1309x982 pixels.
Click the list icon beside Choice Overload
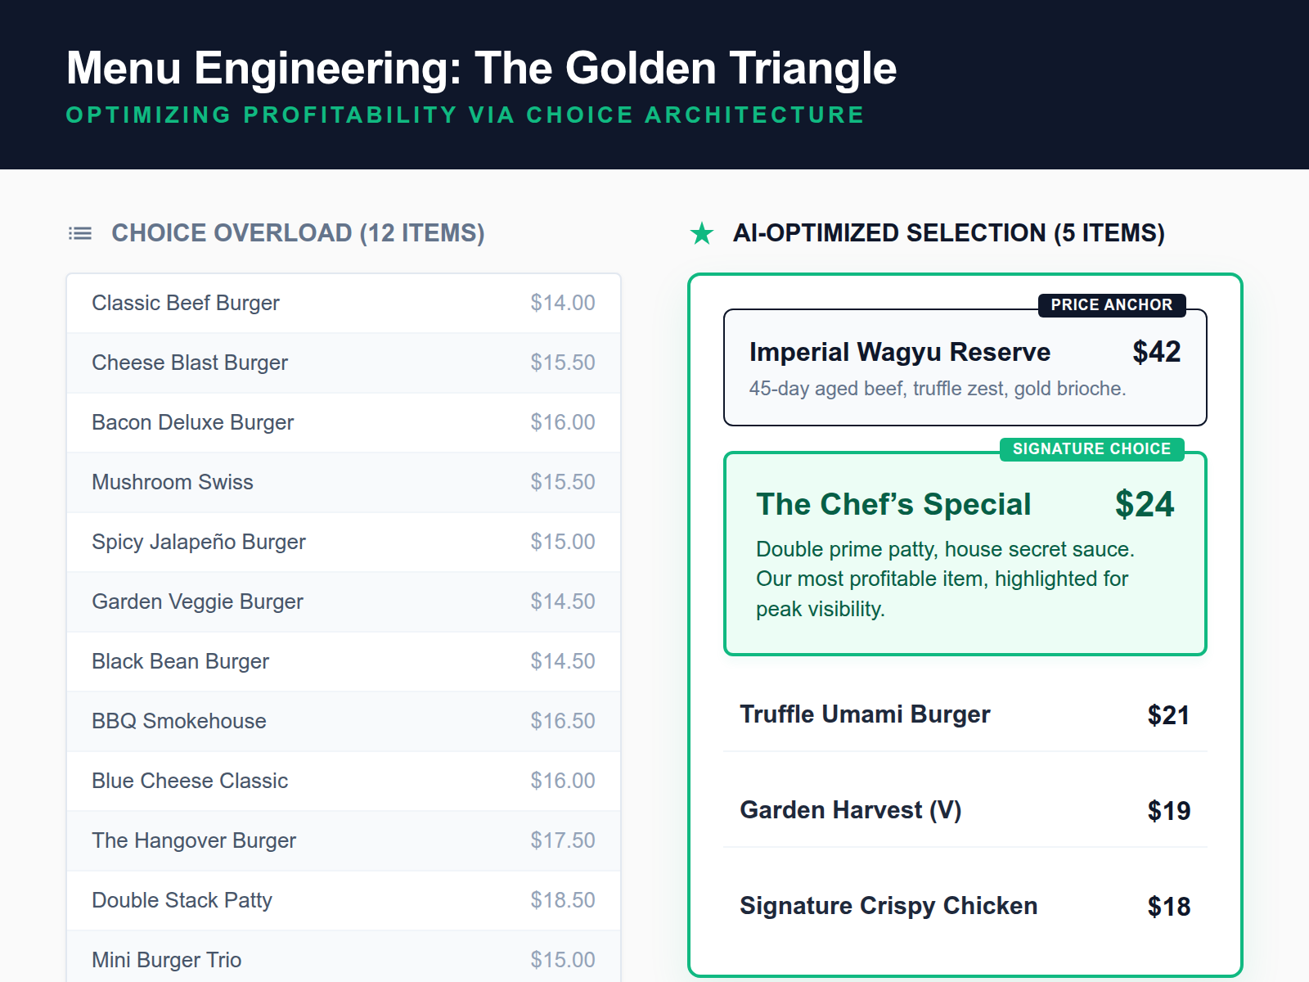(79, 232)
